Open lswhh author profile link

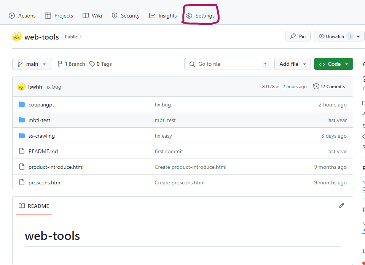point(35,87)
